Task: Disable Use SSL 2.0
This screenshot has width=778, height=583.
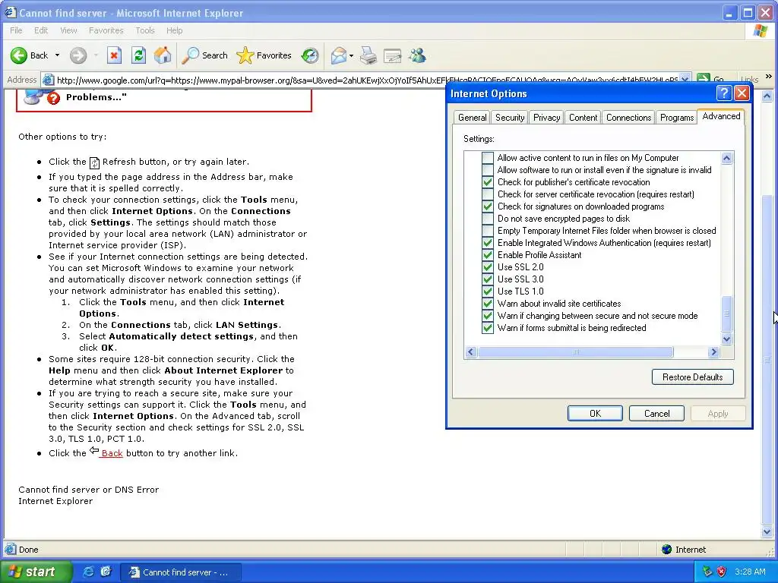Action: (x=488, y=267)
